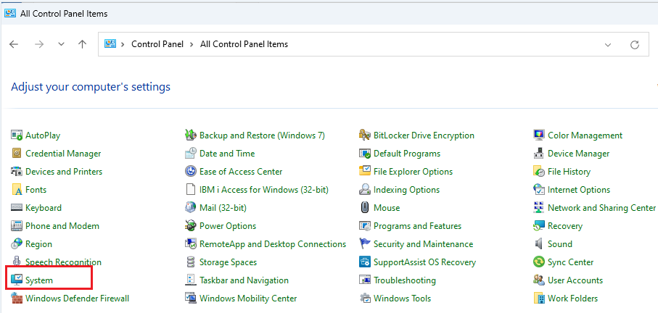Go up one level with Up arrow

click(x=82, y=44)
